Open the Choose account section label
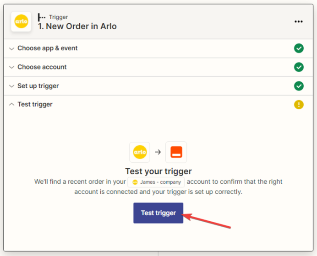 coord(42,67)
